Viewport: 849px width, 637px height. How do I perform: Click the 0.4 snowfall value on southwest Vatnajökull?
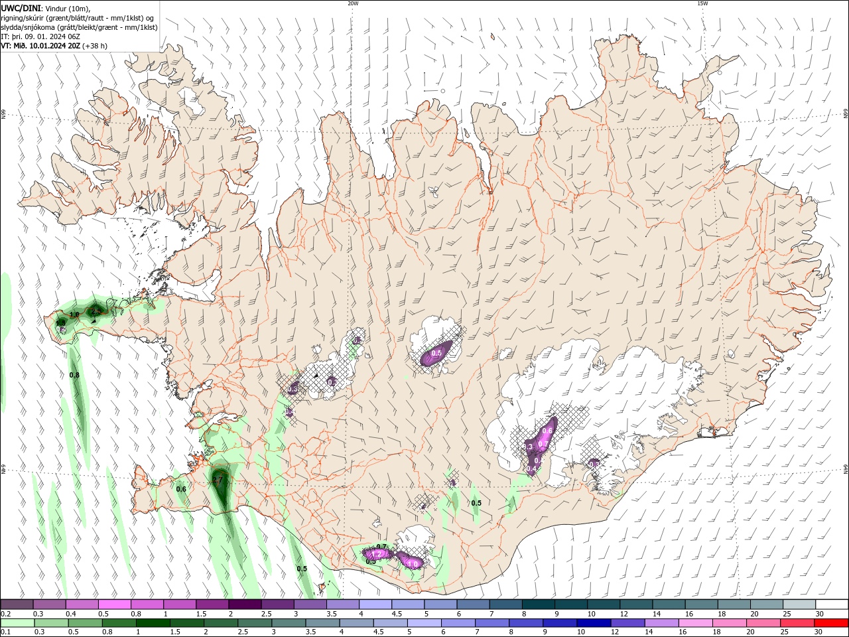(x=531, y=469)
